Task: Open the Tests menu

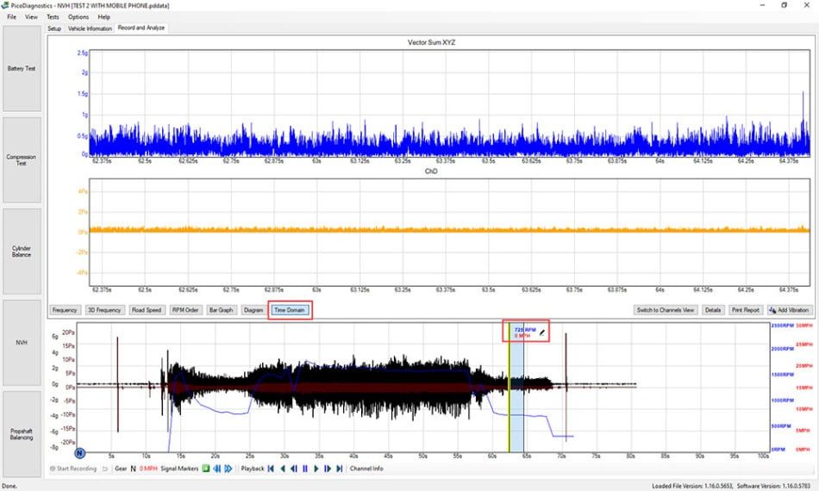Action: (53, 16)
